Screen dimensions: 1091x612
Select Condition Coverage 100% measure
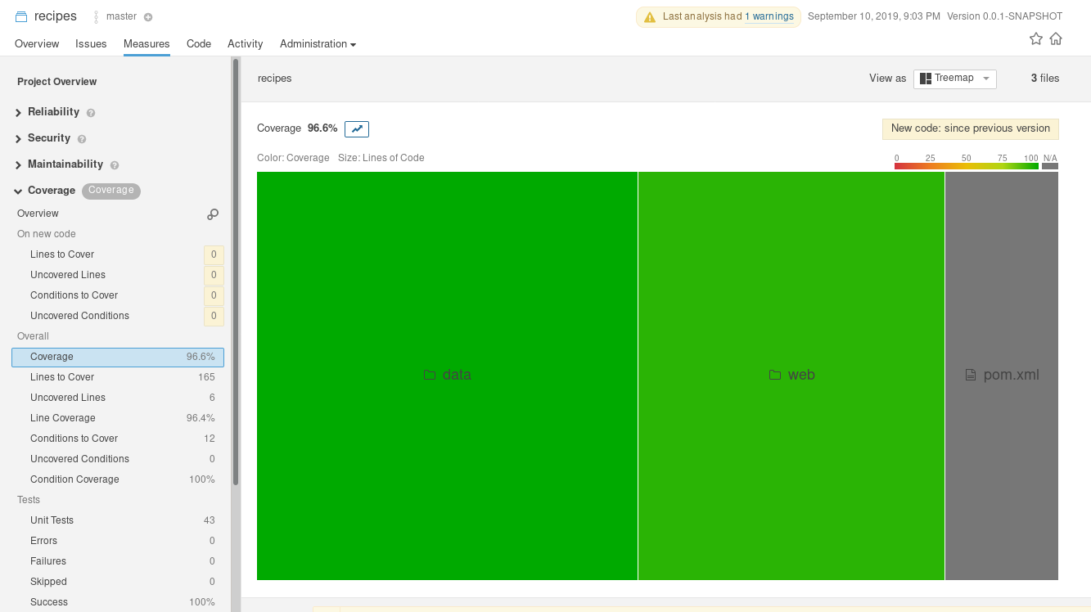(118, 479)
